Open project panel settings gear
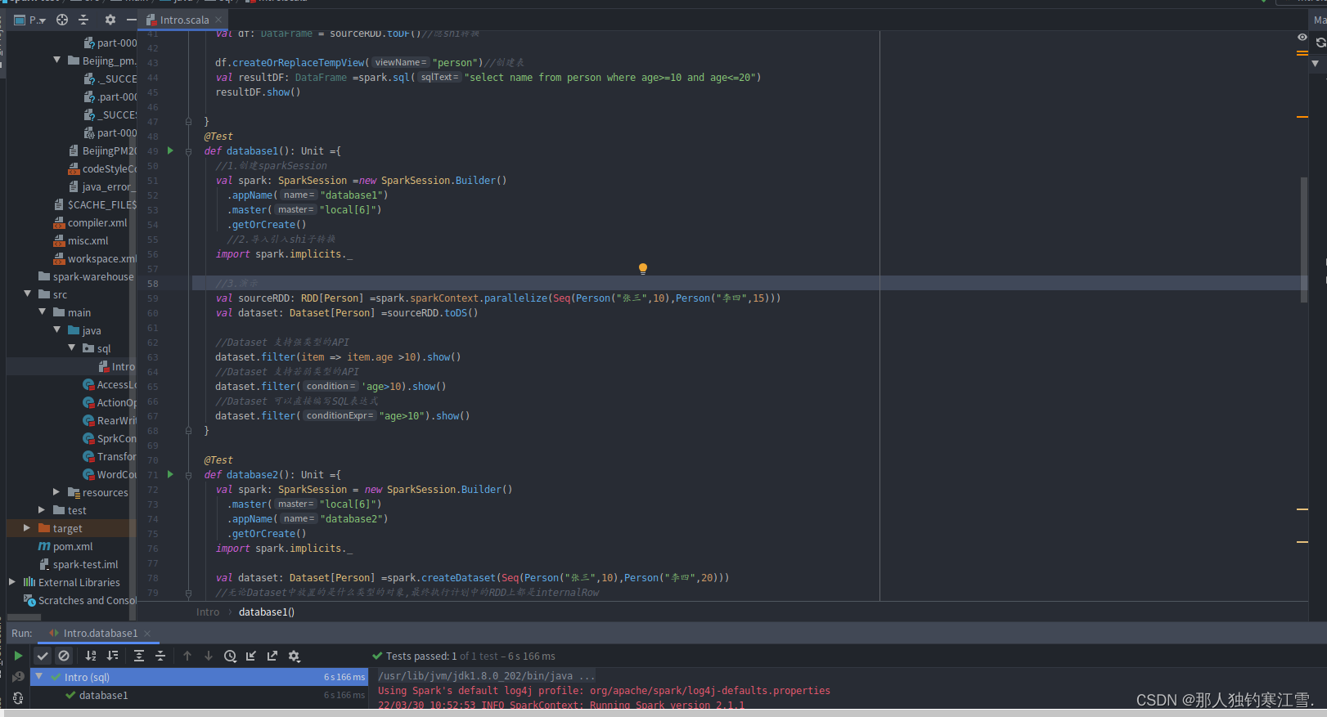This screenshot has height=717, width=1327. 110,20
